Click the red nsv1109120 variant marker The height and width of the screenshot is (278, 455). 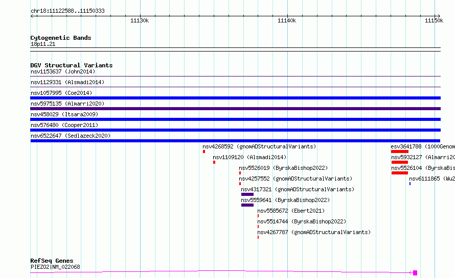pos(214,162)
